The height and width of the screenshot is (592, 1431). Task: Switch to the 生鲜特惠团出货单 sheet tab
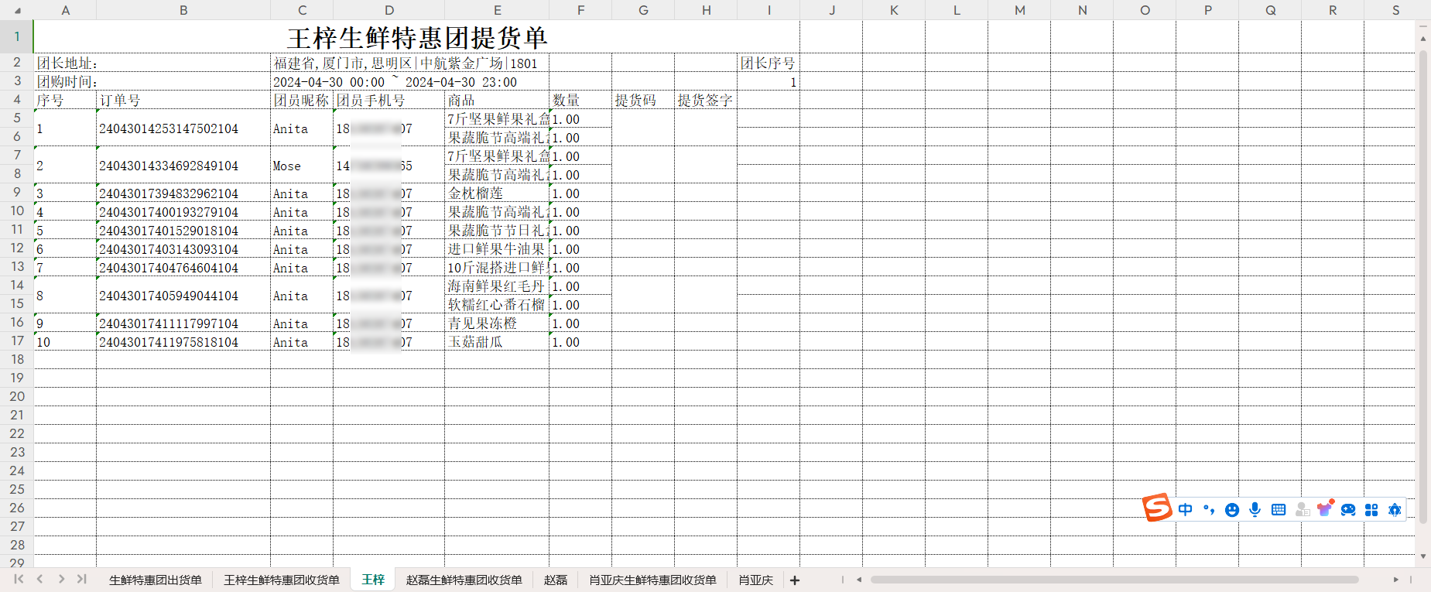pos(155,580)
